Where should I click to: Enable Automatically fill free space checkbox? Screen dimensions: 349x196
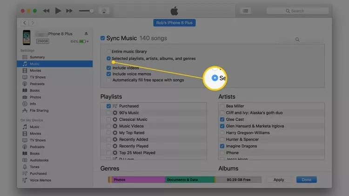pos(108,80)
